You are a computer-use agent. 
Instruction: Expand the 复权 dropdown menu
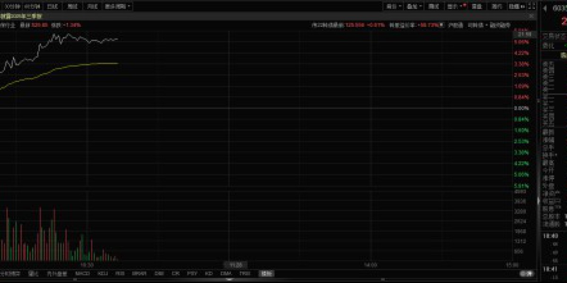click(x=394, y=6)
